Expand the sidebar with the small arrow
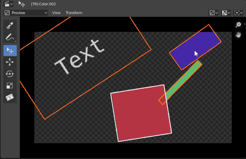This screenshot has width=246, height=159. point(244,24)
